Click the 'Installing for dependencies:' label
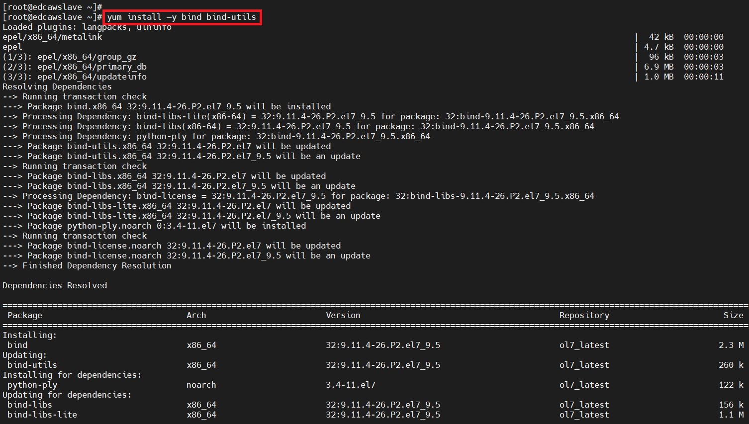The height and width of the screenshot is (424, 749). tap(72, 375)
